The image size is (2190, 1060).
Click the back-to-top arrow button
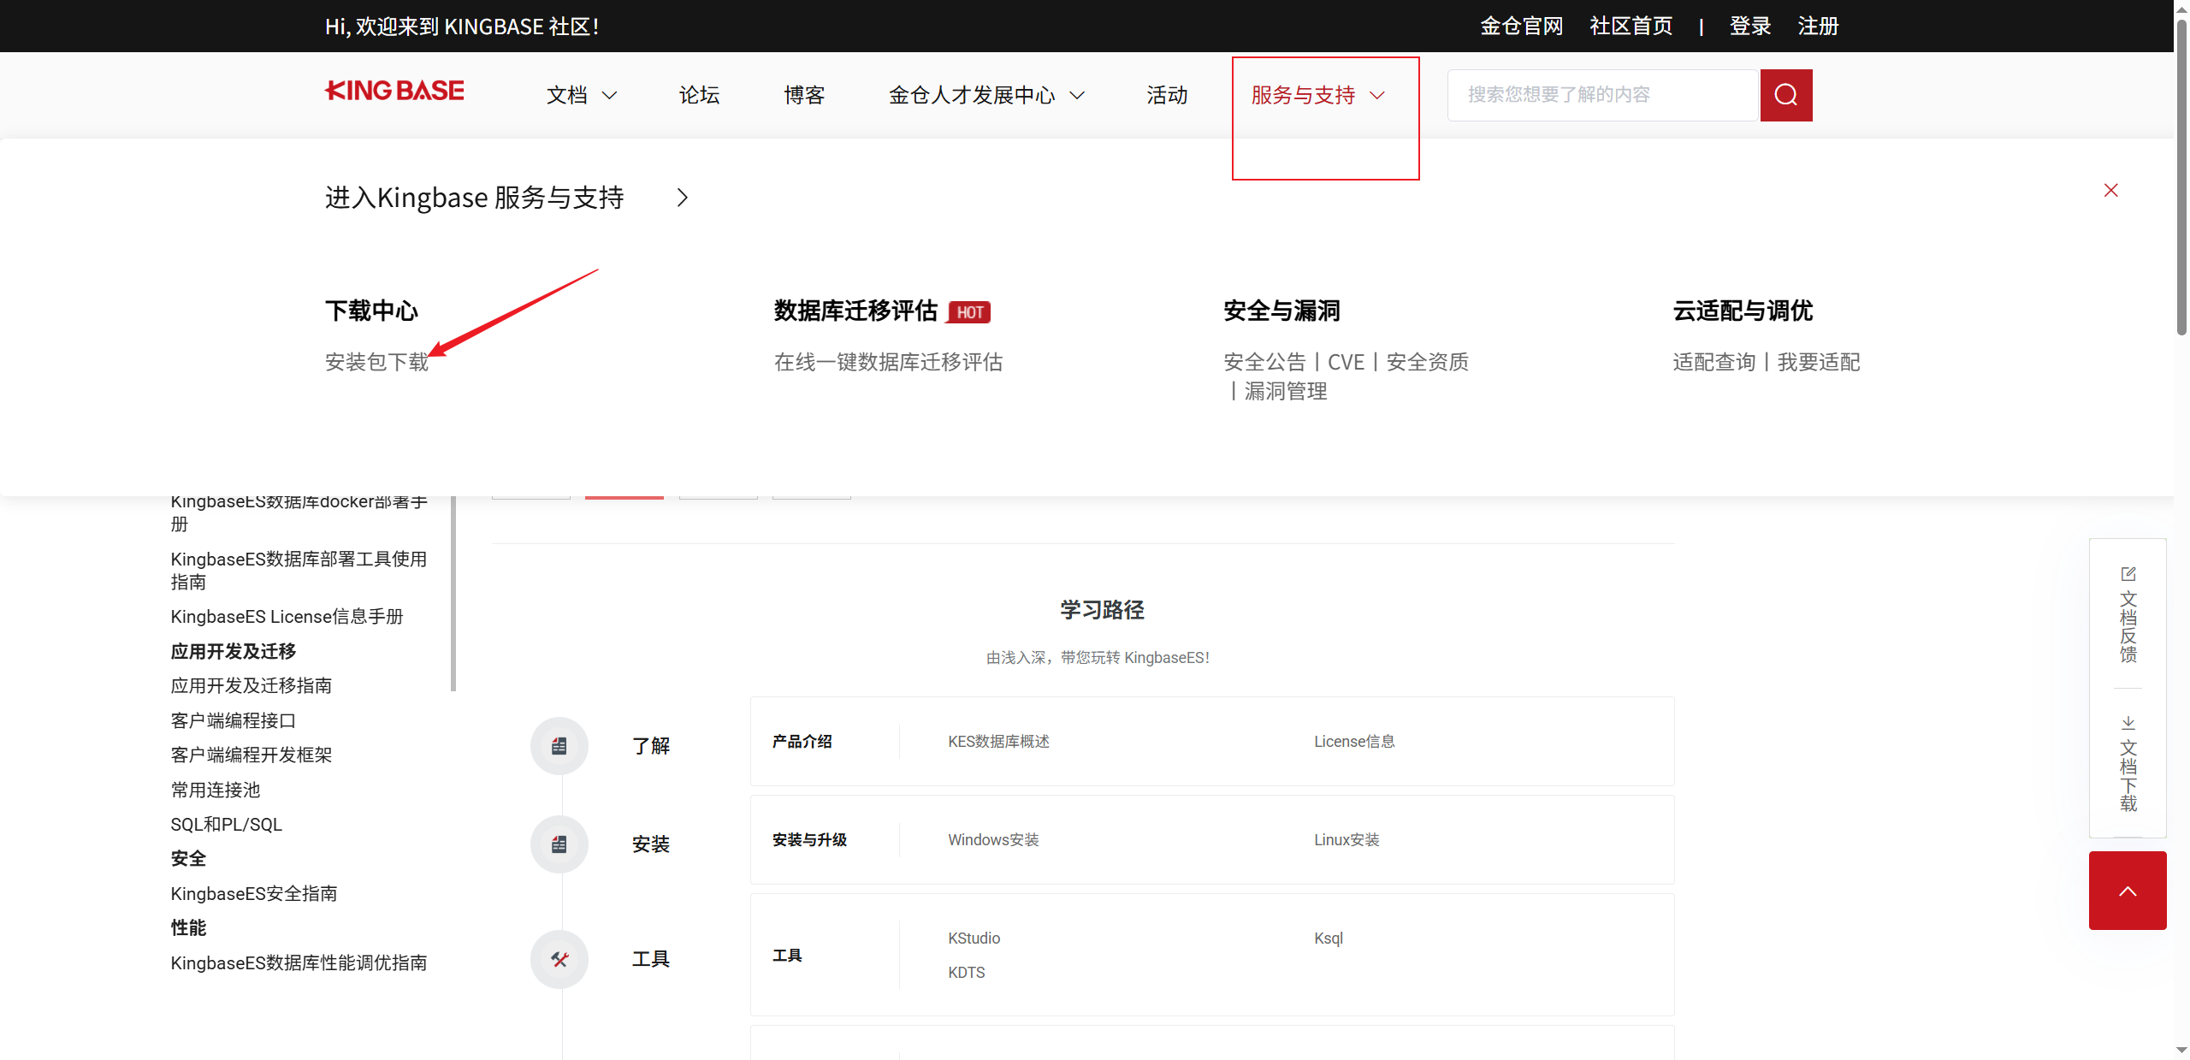[2127, 891]
